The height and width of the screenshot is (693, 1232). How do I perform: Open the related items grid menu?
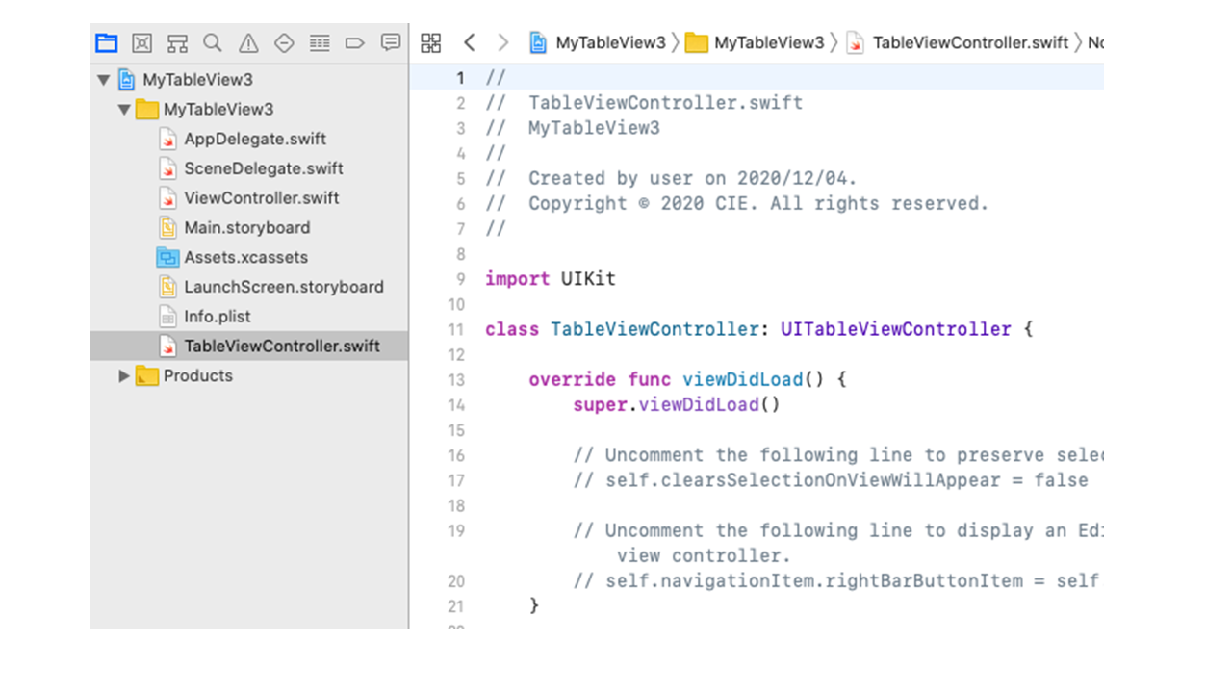pyautogui.click(x=431, y=42)
